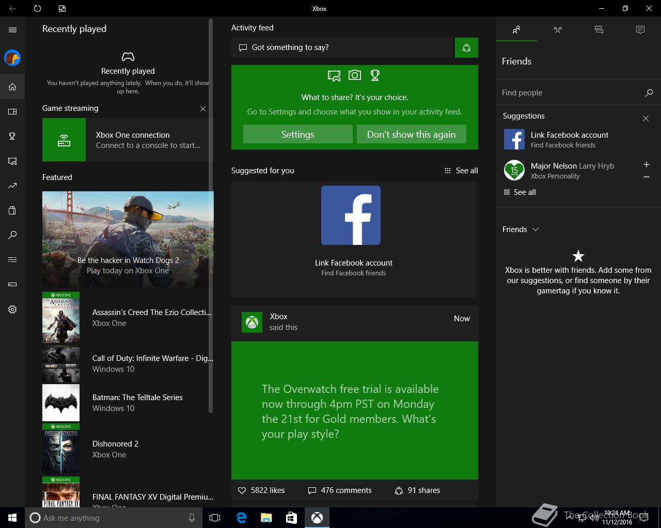Image resolution: width=661 pixels, height=528 pixels.
Task: Add Major Nelson with the plus icon
Action: click(x=646, y=164)
